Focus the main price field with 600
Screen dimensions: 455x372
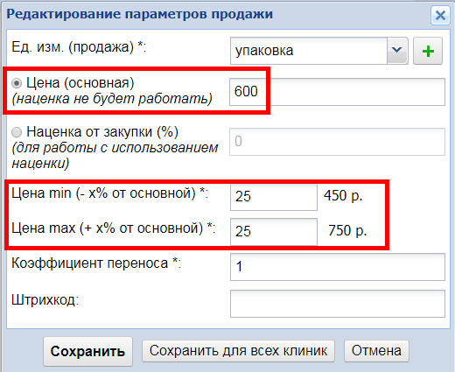pyautogui.click(x=337, y=92)
